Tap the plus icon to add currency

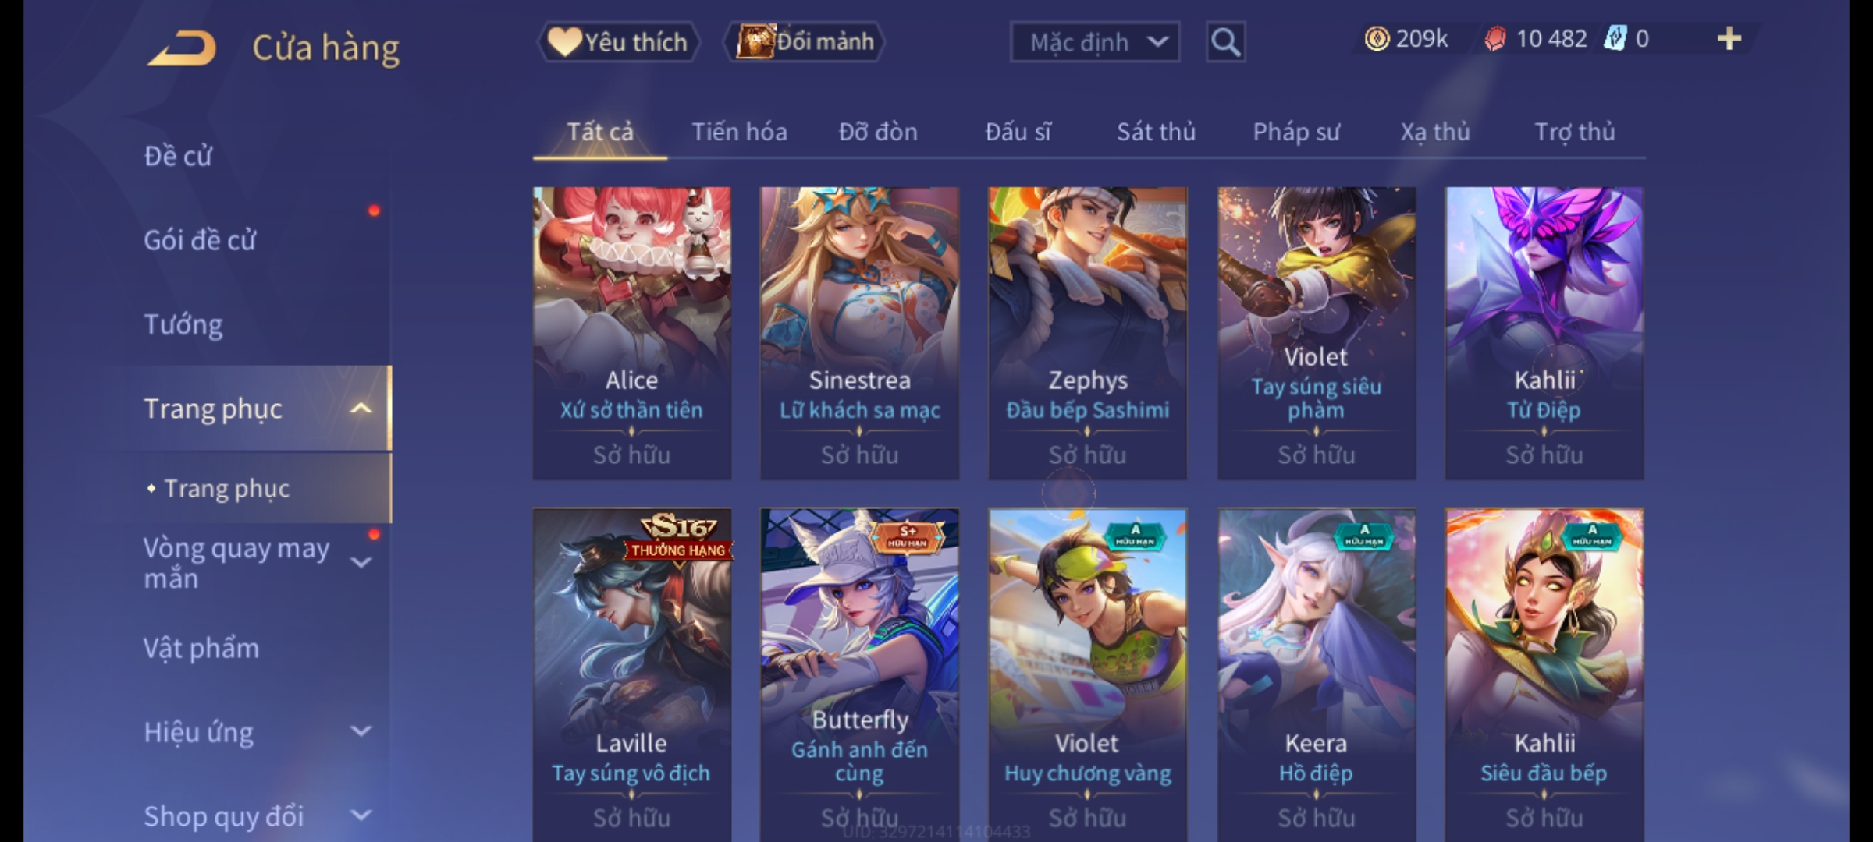coord(1729,39)
